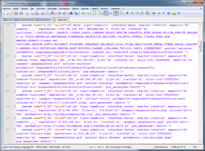Image resolution: width=205 pixels, height=151 pixels.
Task: Toggle the word wrap toolbar button
Action: (106, 13)
